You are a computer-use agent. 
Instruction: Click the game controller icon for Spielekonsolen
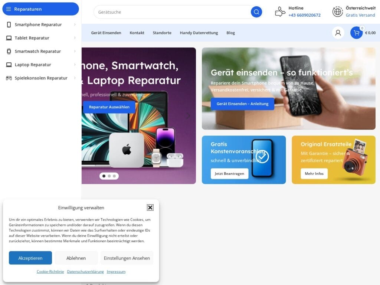coord(9,78)
